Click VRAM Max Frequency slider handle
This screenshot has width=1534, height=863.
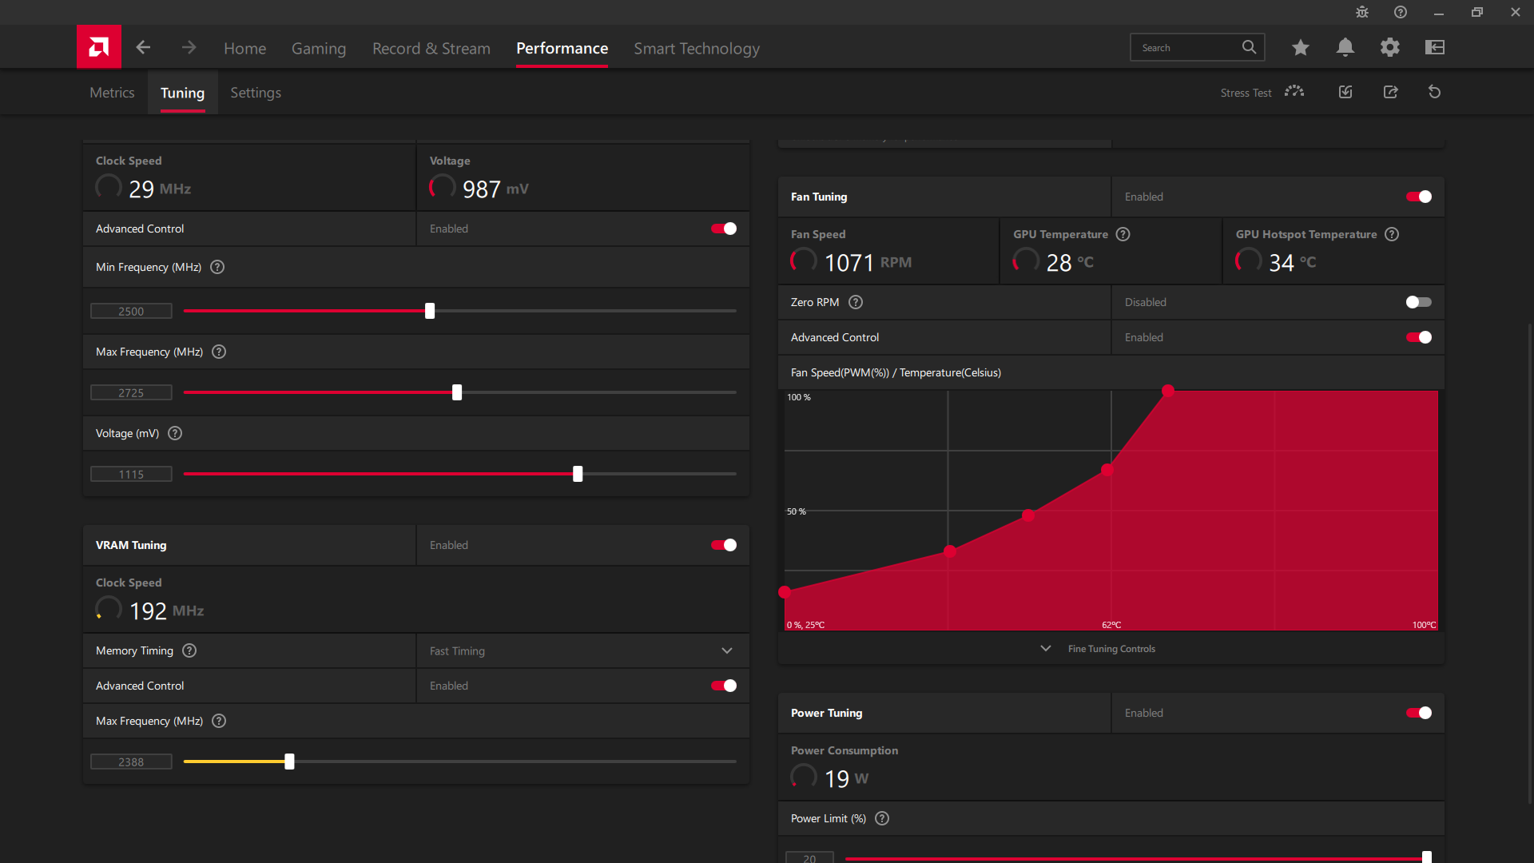(289, 762)
